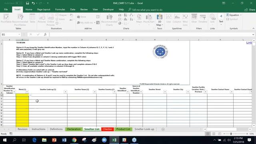Switch to the Page Layout ribbon tab
The height and width of the screenshot is (144, 256).
point(44,10)
